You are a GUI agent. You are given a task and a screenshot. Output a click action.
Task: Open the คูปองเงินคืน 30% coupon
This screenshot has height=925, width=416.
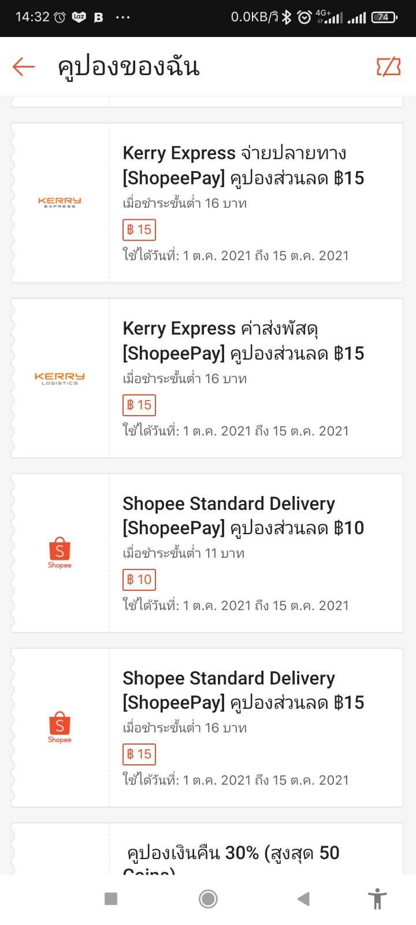(207, 849)
